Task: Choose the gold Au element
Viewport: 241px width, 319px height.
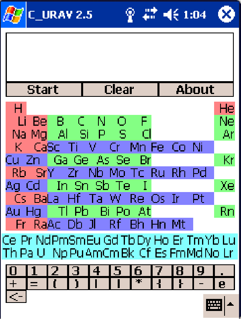Action: (12, 212)
